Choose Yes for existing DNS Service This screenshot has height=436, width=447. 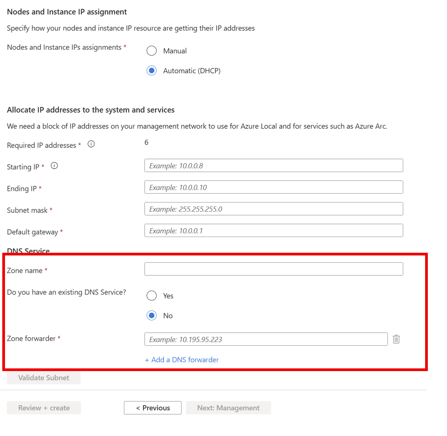(x=152, y=296)
